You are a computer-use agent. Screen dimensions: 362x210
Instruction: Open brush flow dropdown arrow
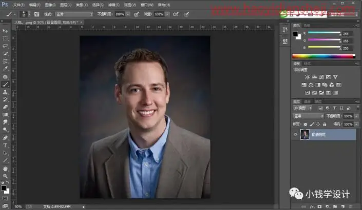click(167, 14)
